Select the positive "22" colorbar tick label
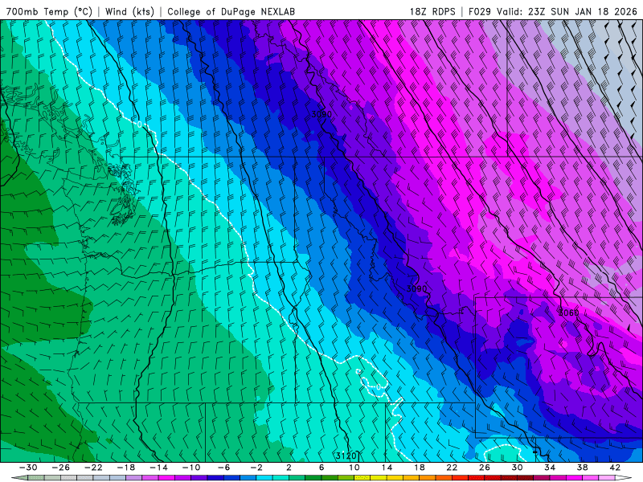This screenshot has width=643, height=482. pyautogui.click(x=452, y=468)
